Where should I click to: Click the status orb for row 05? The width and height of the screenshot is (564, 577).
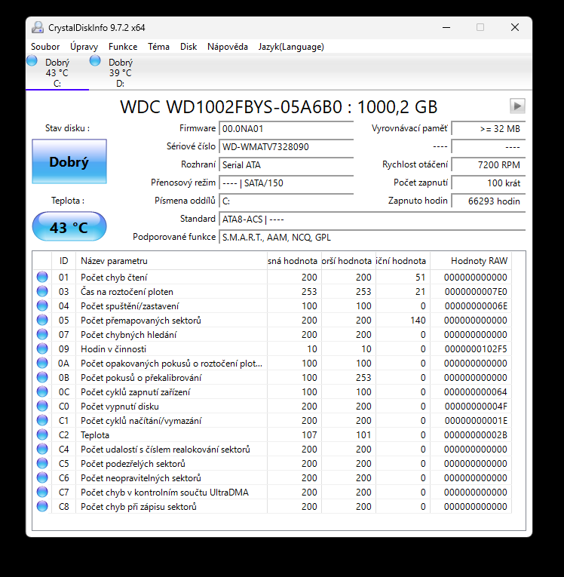click(x=42, y=320)
